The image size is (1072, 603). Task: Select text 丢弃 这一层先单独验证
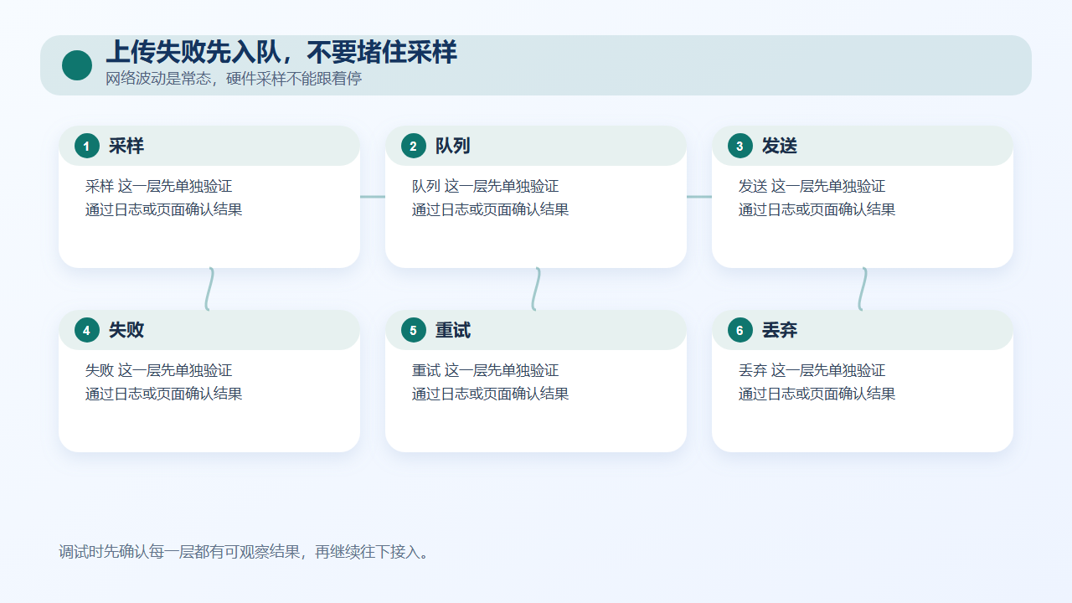click(x=812, y=370)
